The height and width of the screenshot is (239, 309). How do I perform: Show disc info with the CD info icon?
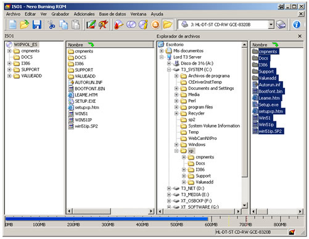[143, 25]
